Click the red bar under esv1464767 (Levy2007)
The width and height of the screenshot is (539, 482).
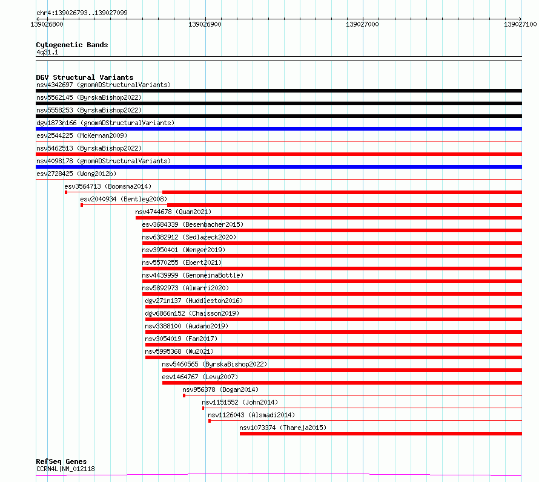[342, 383]
